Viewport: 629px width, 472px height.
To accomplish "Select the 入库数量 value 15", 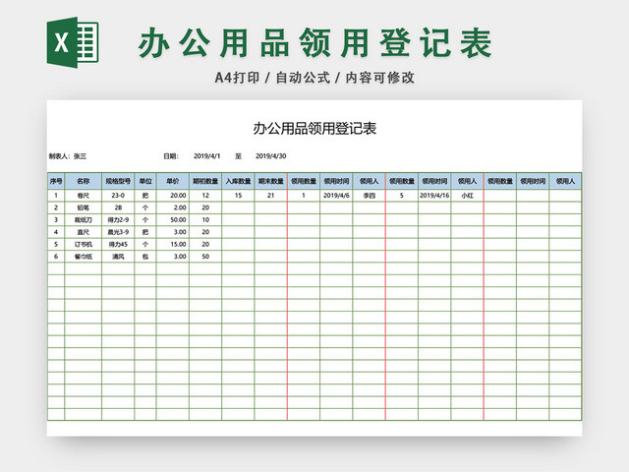I will 238,196.
